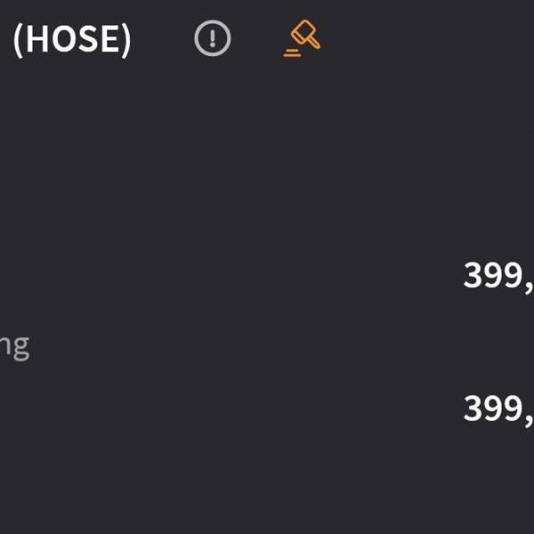The image size is (534, 534).
Task: Tap the bold (HOSE) title text
Action: (71, 39)
